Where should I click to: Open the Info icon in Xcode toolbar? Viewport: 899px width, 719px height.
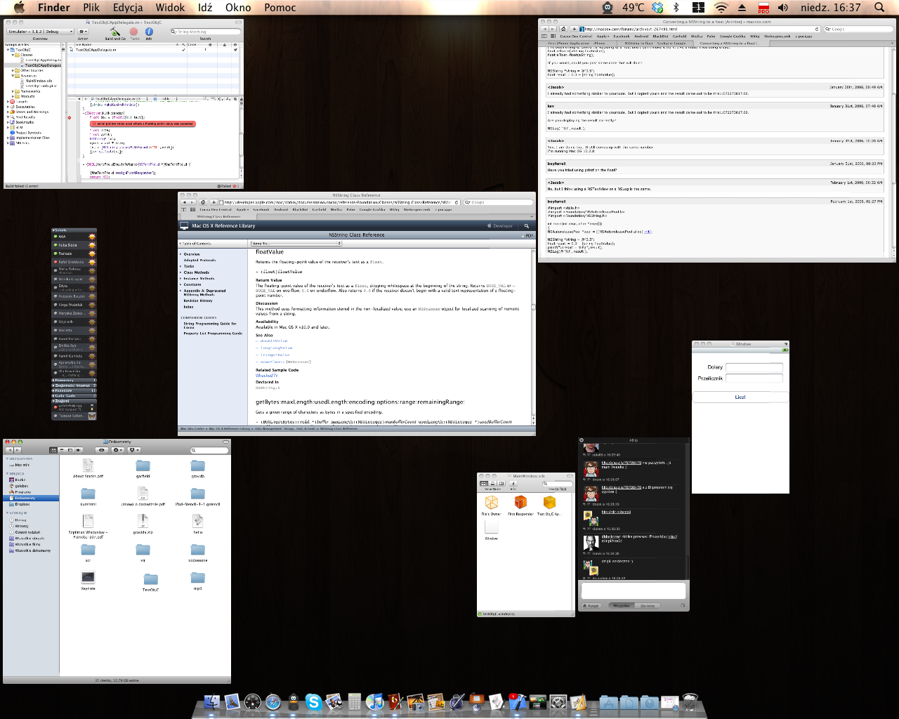pyautogui.click(x=149, y=32)
